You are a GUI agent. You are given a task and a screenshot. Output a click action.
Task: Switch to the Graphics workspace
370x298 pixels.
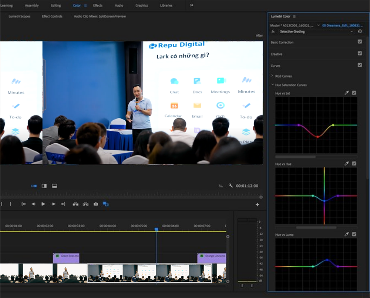pyautogui.click(x=142, y=6)
